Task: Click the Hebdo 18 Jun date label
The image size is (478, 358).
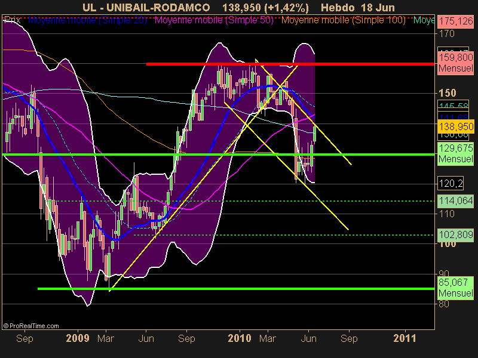Action: pos(357,7)
